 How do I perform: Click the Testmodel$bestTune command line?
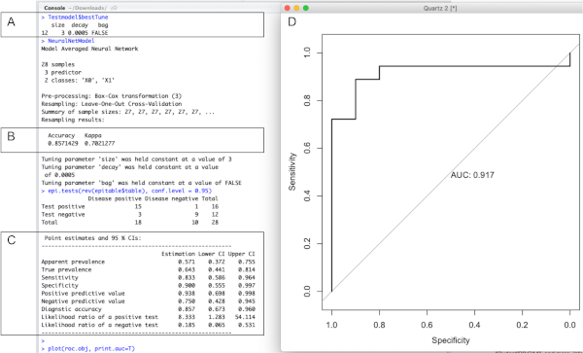[x=75, y=18]
